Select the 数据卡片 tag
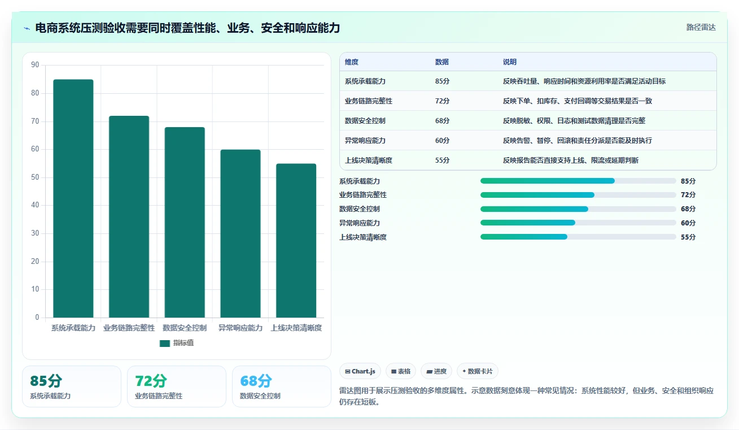Image resolution: width=739 pixels, height=430 pixels. point(478,371)
